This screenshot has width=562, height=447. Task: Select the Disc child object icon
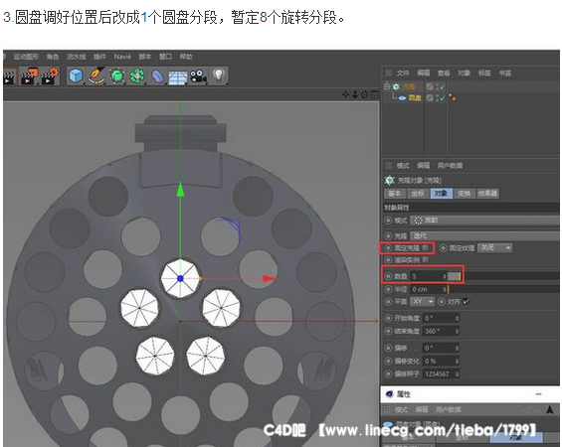402,98
